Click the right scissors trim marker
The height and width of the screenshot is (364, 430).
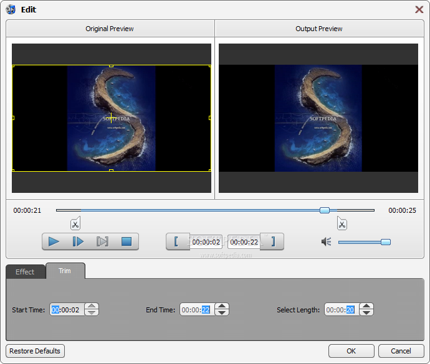coord(342,223)
